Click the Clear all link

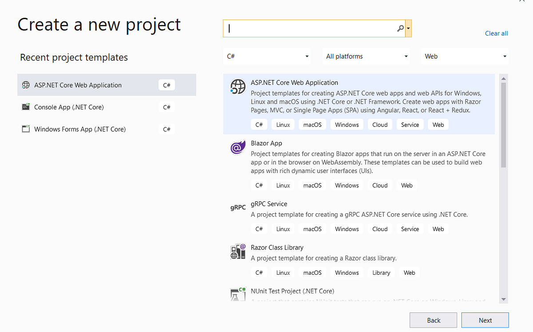[x=496, y=33]
